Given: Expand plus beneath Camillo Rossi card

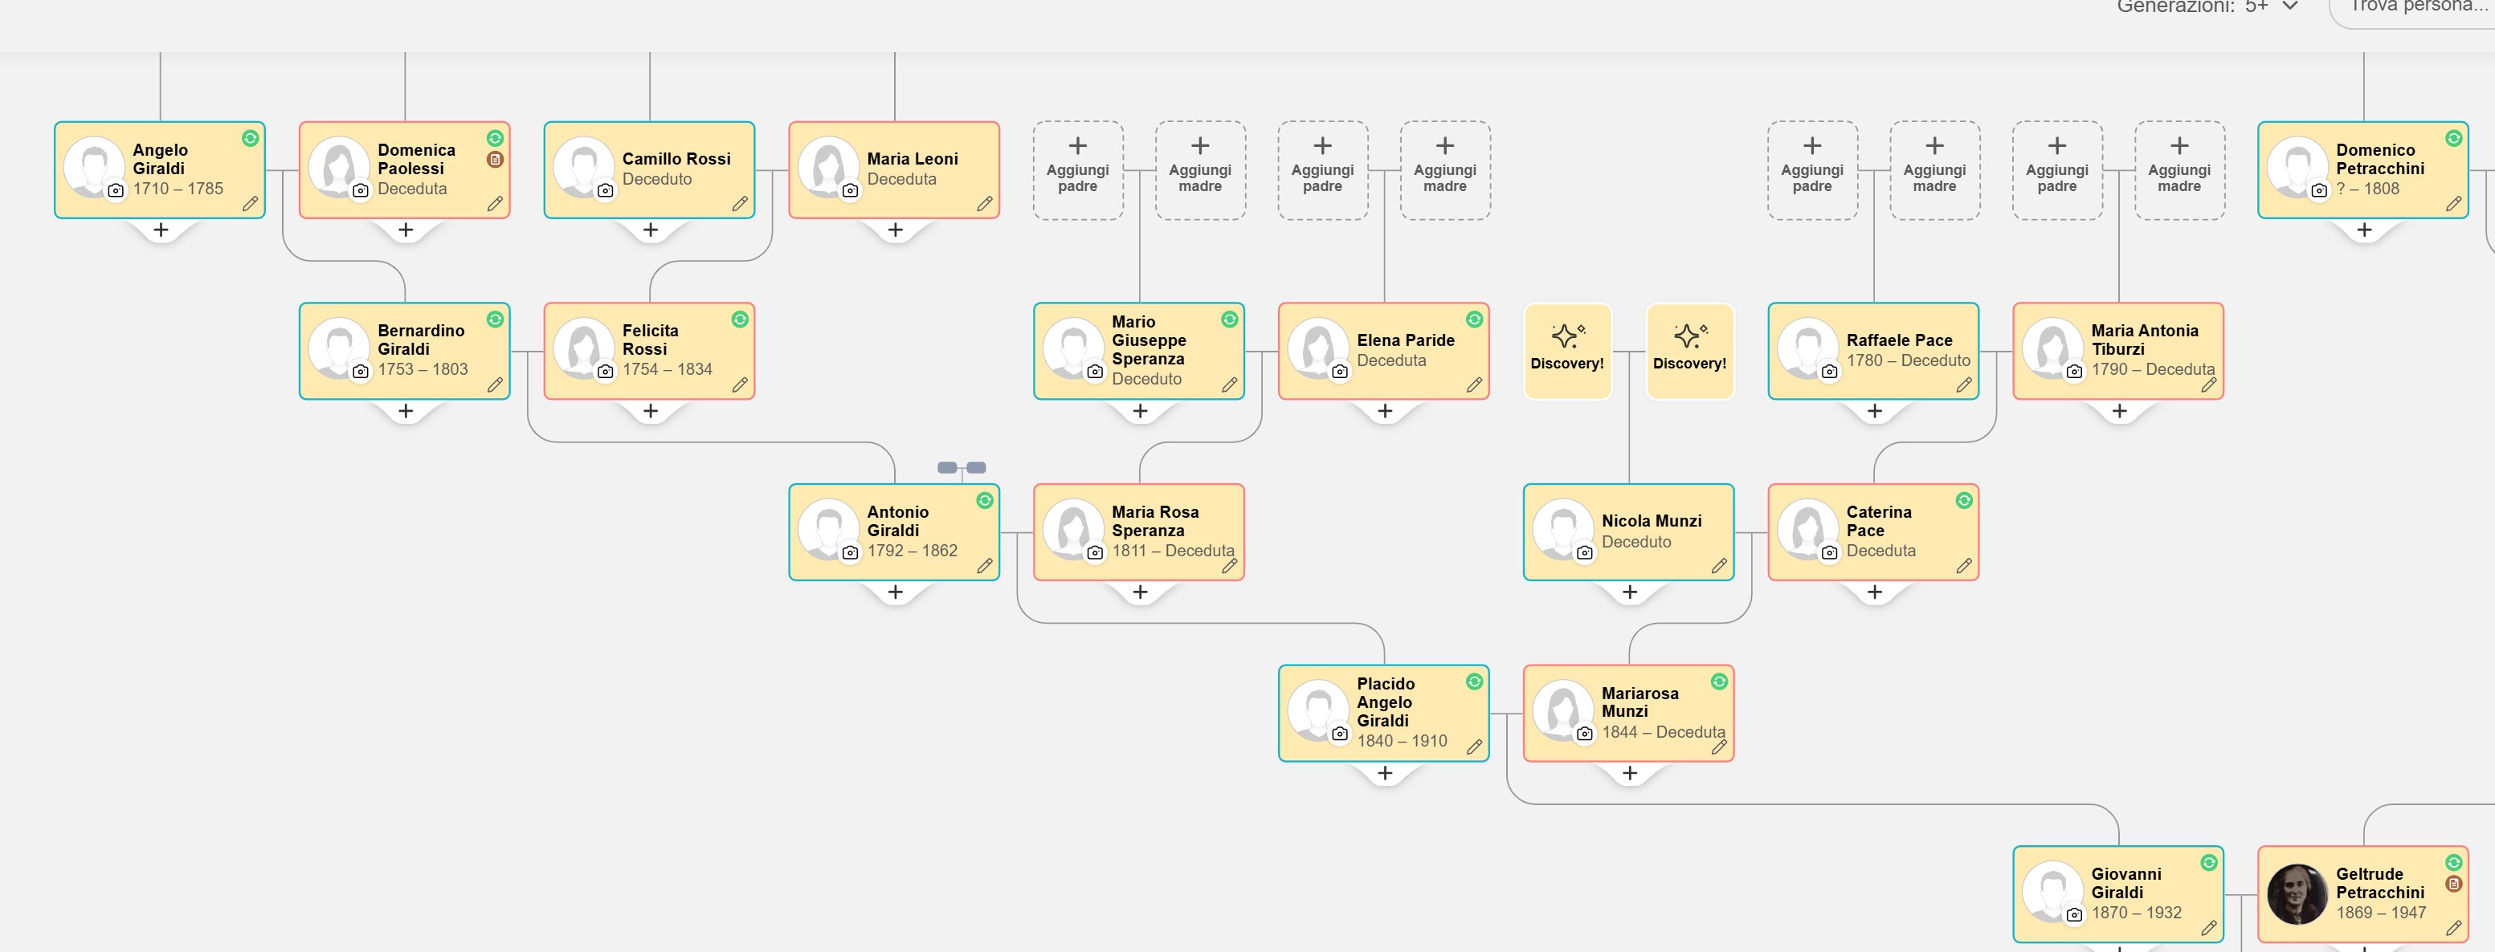Looking at the screenshot, I should tap(651, 230).
